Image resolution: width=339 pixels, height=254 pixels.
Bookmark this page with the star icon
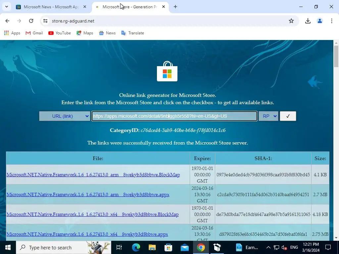[291, 21]
